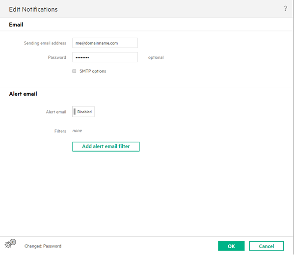Screen dimensions: 294x255
Task: Open the help question mark icon
Action: coord(285,9)
